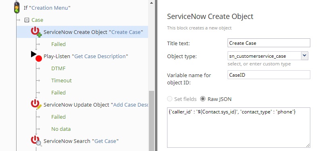Select the Raw JSON radio button
Viewport: 320px width, 151px height.
point(203,99)
